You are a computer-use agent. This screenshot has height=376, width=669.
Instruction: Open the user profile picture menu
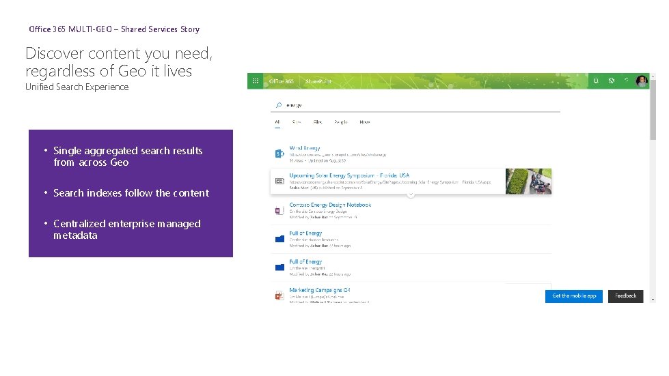click(x=642, y=81)
